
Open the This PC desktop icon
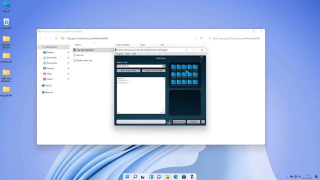pos(6,6)
